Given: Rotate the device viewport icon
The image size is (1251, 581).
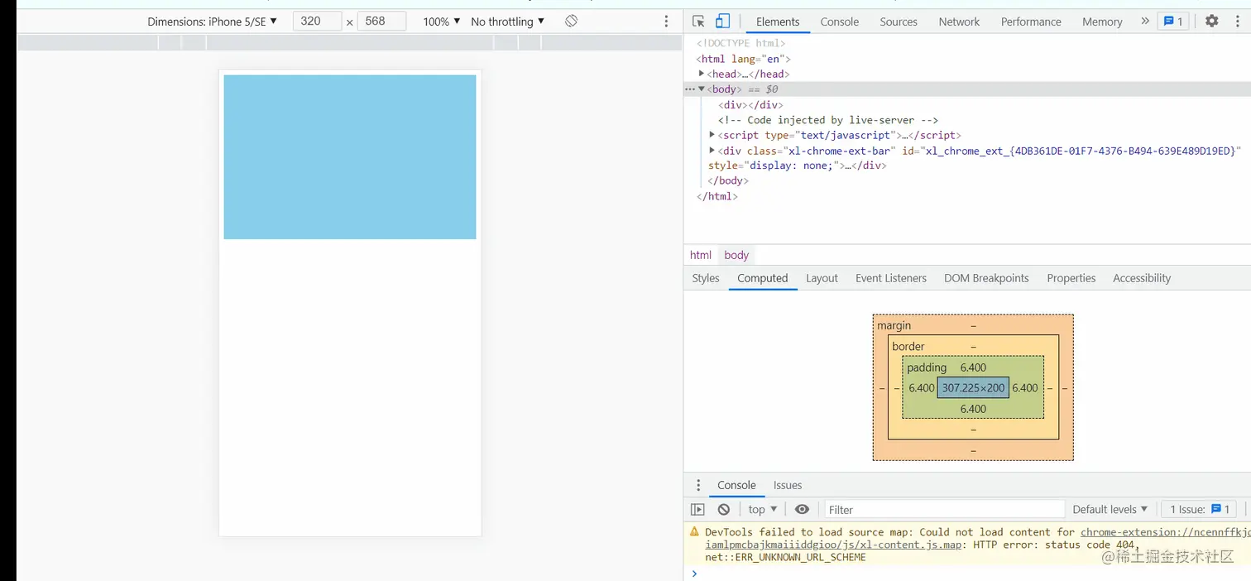Looking at the screenshot, I should tap(571, 22).
